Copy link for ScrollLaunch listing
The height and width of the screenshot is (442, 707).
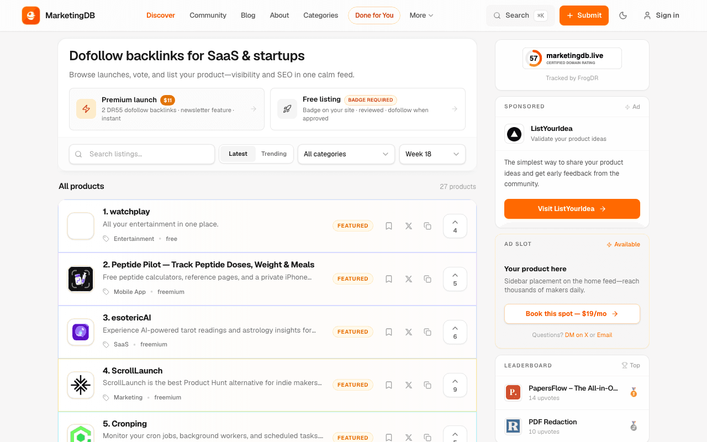(x=428, y=385)
